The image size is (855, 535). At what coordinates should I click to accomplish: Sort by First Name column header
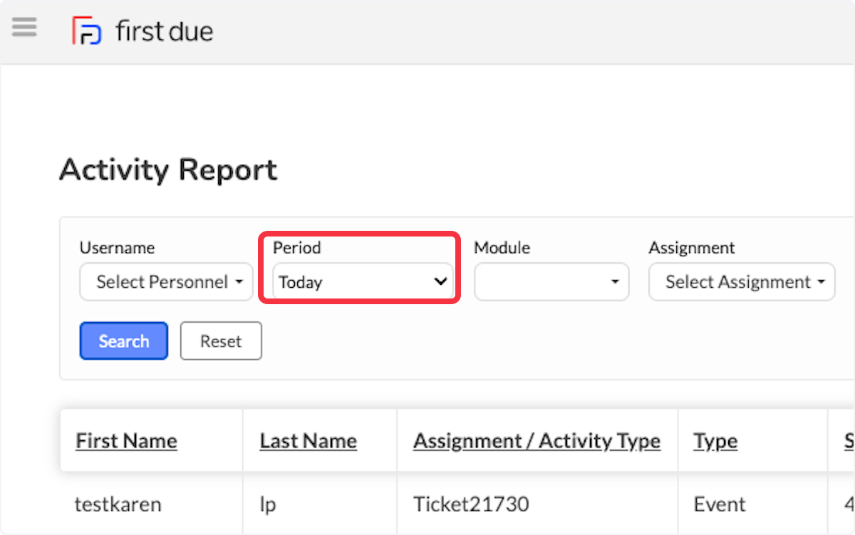pos(126,441)
